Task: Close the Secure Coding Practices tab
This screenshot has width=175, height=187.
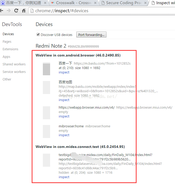Action: pos(145,3)
